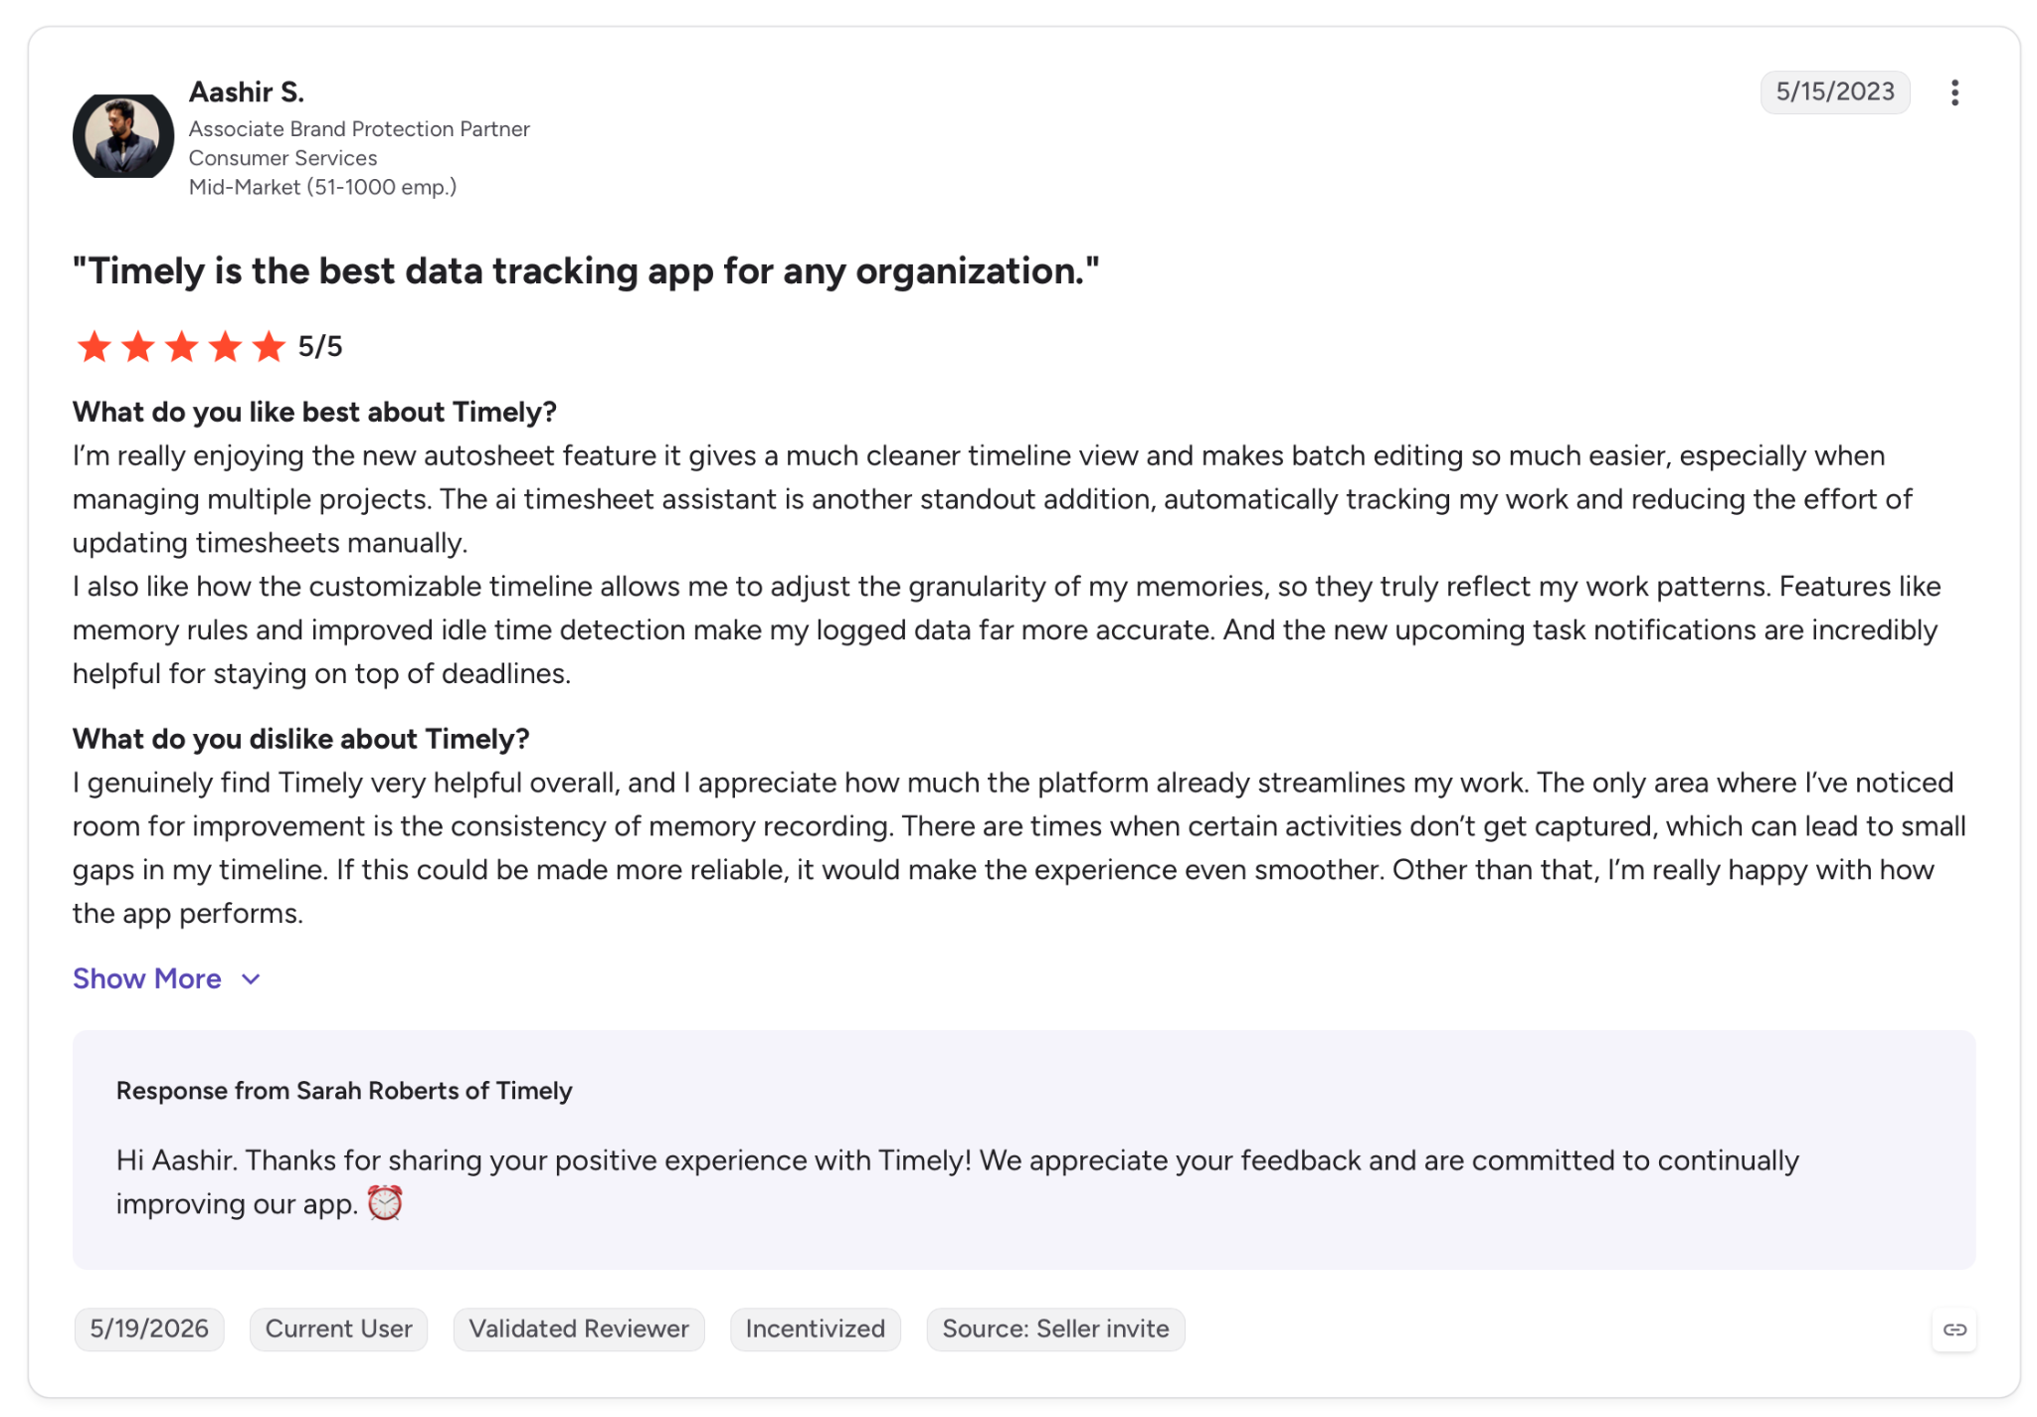
Task: Click the Incentivized tag
Action: pyautogui.click(x=815, y=1328)
